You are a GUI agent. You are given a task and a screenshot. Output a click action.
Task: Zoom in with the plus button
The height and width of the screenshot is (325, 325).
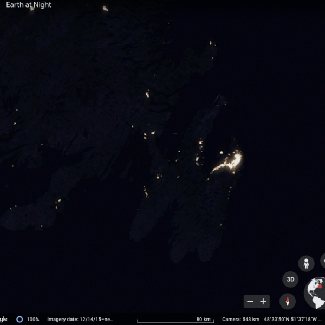(x=263, y=302)
